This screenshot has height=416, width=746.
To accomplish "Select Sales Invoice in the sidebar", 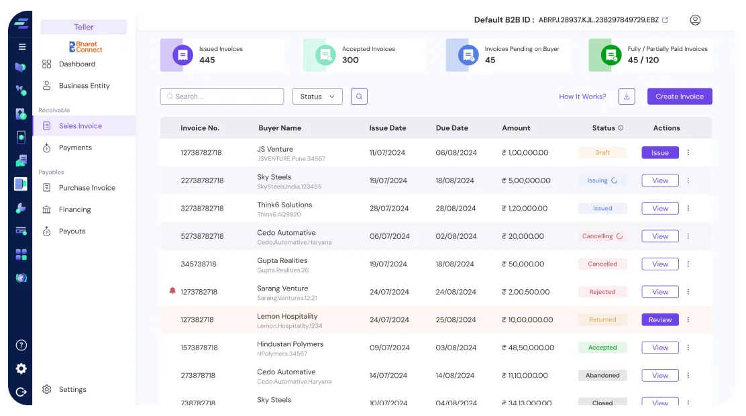I will click(x=81, y=126).
